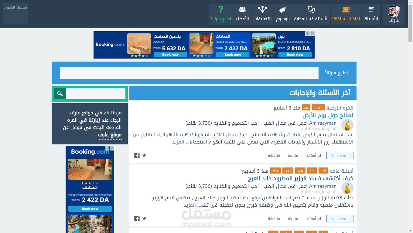
Task: Open the AdChoices info icon on top banner
Action: [x=308, y=34]
